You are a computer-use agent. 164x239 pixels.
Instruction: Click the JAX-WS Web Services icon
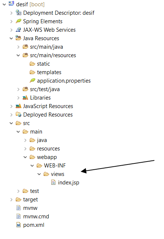click(x=18, y=30)
